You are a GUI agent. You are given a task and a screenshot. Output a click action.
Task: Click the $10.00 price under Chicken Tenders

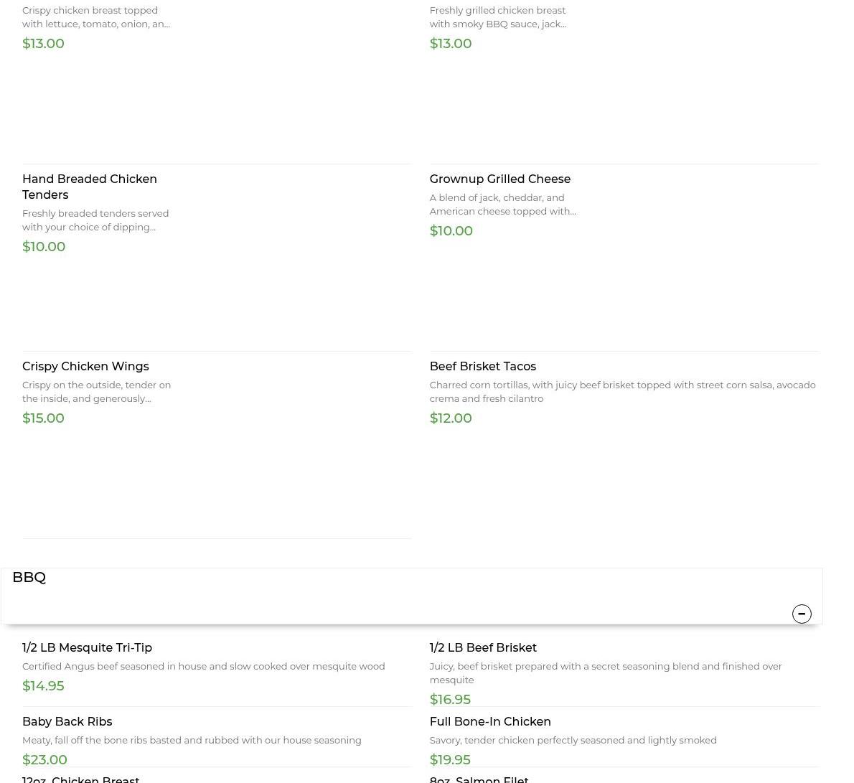[x=44, y=246]
